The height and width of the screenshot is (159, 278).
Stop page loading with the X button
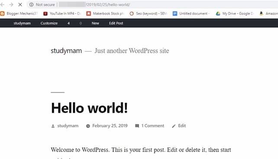tap(20, 5)
